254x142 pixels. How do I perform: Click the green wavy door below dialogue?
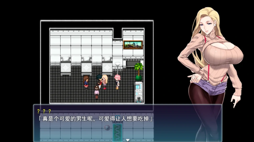tap(117, 132)
